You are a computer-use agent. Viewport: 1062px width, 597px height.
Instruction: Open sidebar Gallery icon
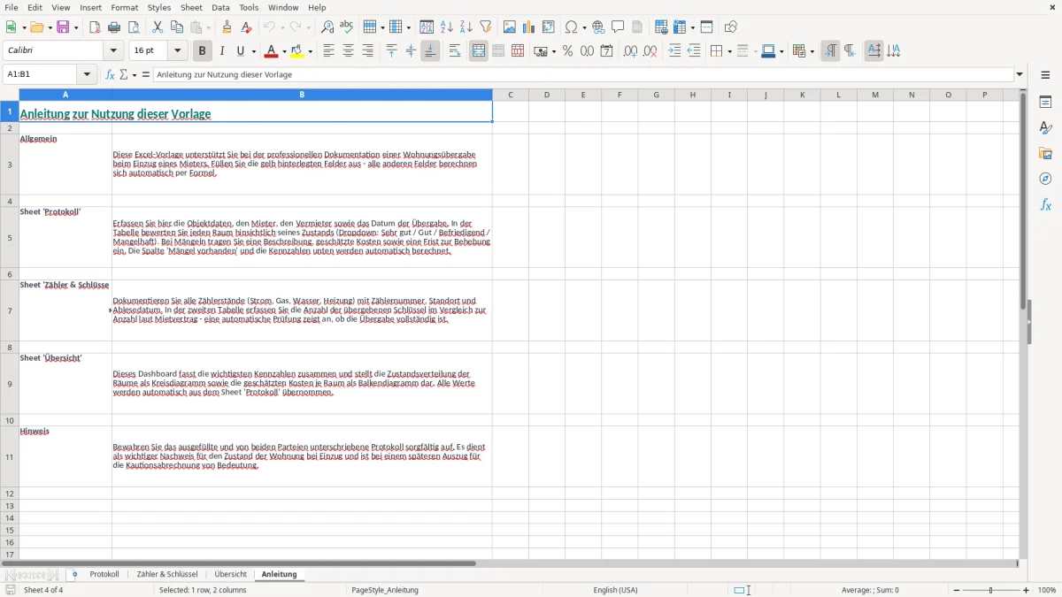pyautogui.click(x=1045, y=153)
